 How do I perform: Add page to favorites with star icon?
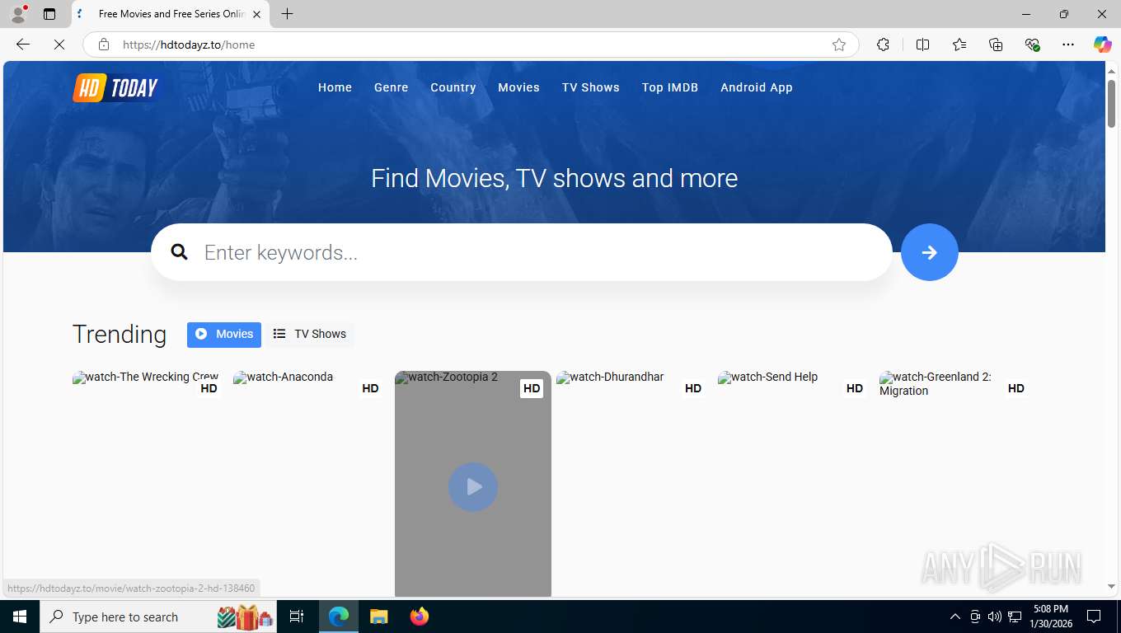click(x=839, y=45)
